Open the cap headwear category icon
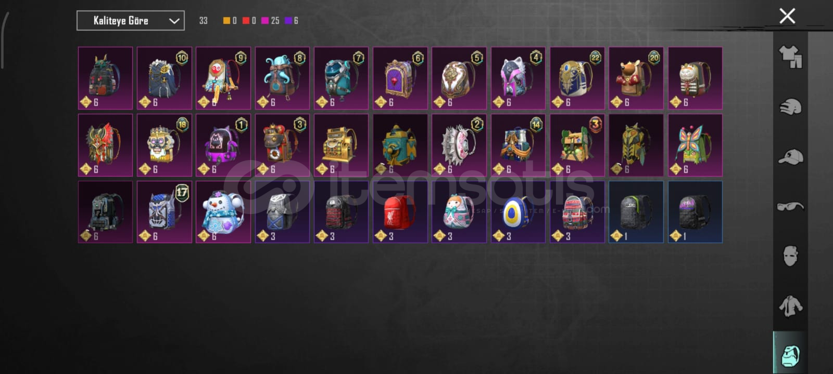833x374 pixels. point(790,157)
